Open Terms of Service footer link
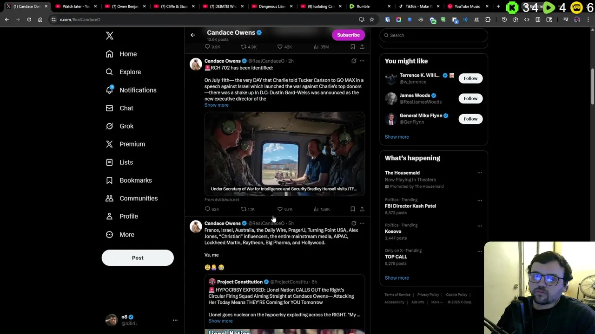This screenshot has width=595, height=334. click(x=397, y=295)
